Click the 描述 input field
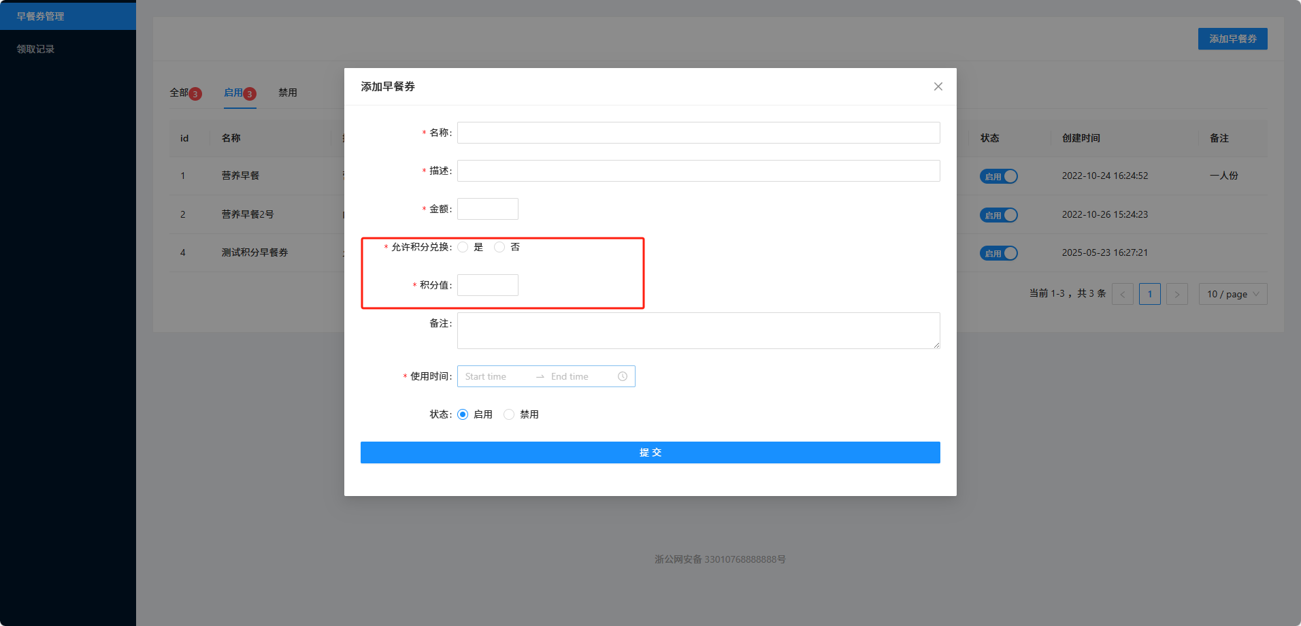 point(699,171)
